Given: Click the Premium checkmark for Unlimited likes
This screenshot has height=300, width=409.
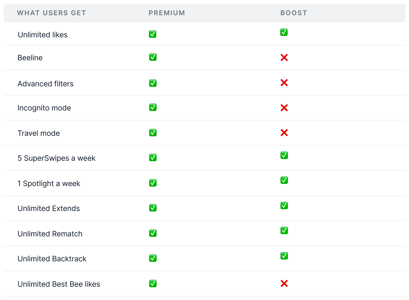Looking at the screenshot, I should 153,34.
